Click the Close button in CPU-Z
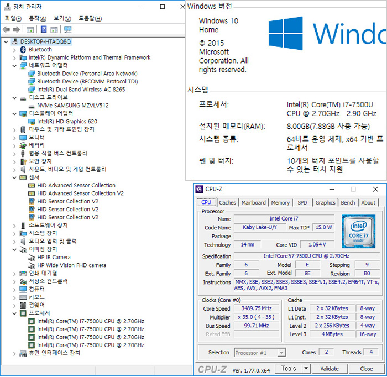Image resolution: width=387 pixels, height=377 pixels. point(366,369)
